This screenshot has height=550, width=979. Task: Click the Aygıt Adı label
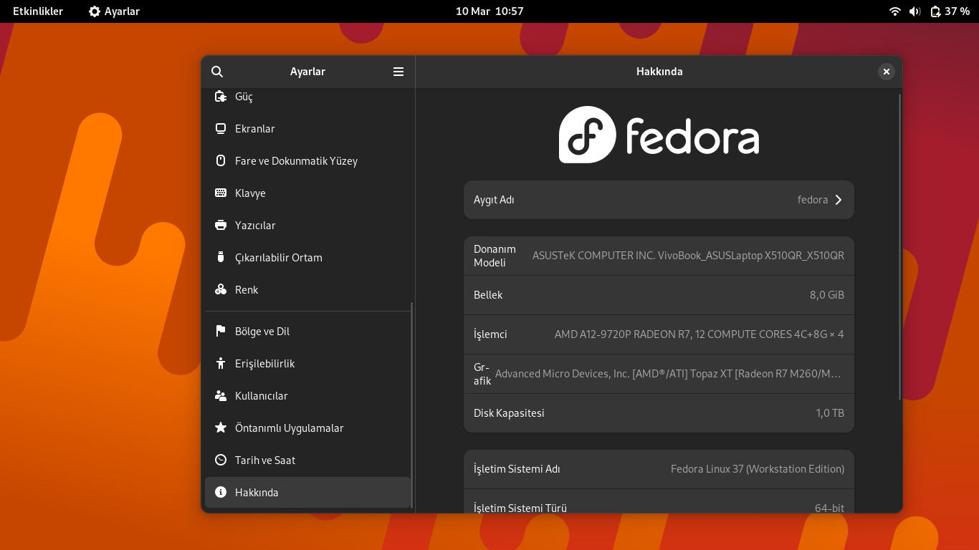tap(494, 200)
